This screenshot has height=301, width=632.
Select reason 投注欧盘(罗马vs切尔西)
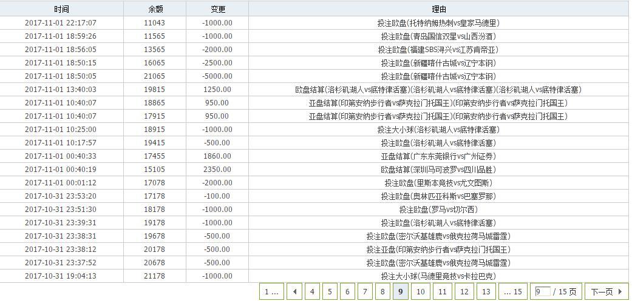tap(438, 210)
